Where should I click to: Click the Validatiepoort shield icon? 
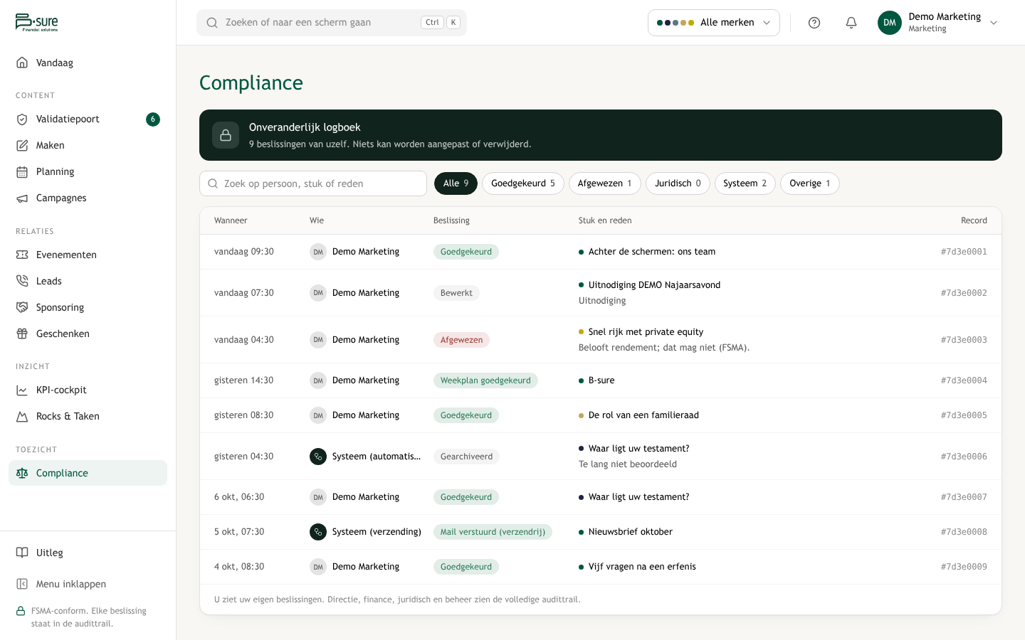pyautogui.click(x=22, y=119)
